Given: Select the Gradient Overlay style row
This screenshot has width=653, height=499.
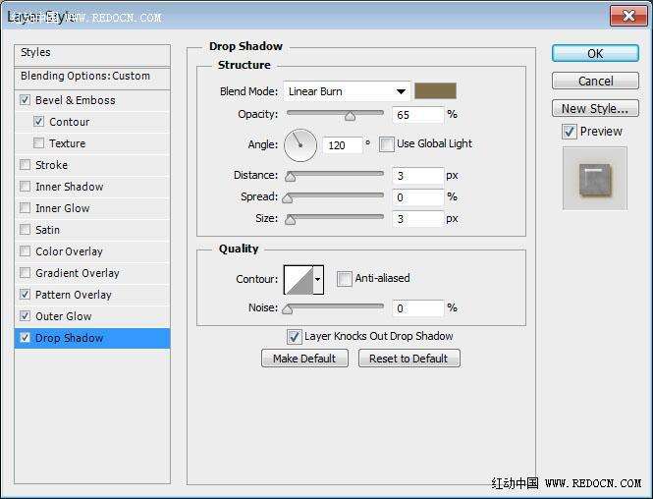Looking at the screenshot, I should (92, 273).
